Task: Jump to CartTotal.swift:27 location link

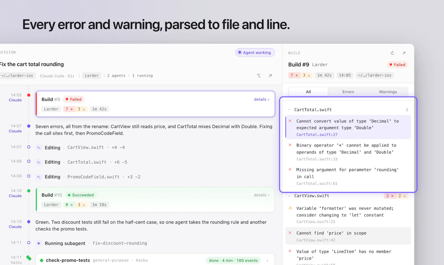Action: (x=317, y=135)
